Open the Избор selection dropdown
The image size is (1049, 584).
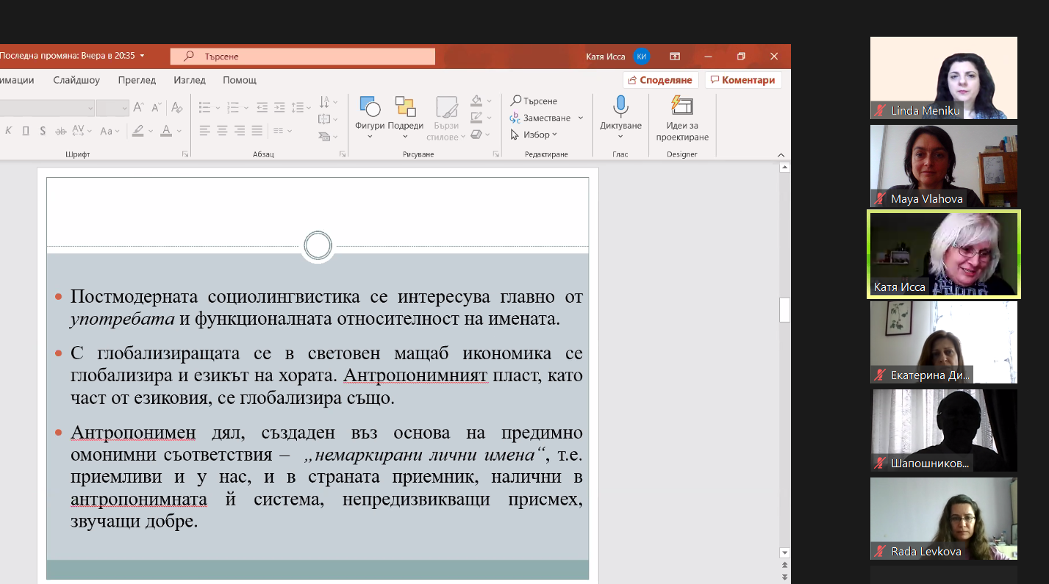(x=534, y=134)
